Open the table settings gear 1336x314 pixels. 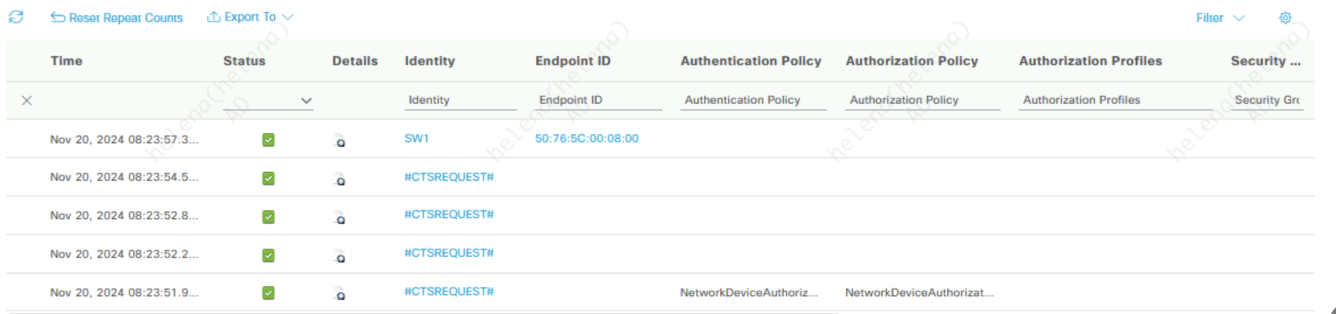click(x=1285, y=18)
